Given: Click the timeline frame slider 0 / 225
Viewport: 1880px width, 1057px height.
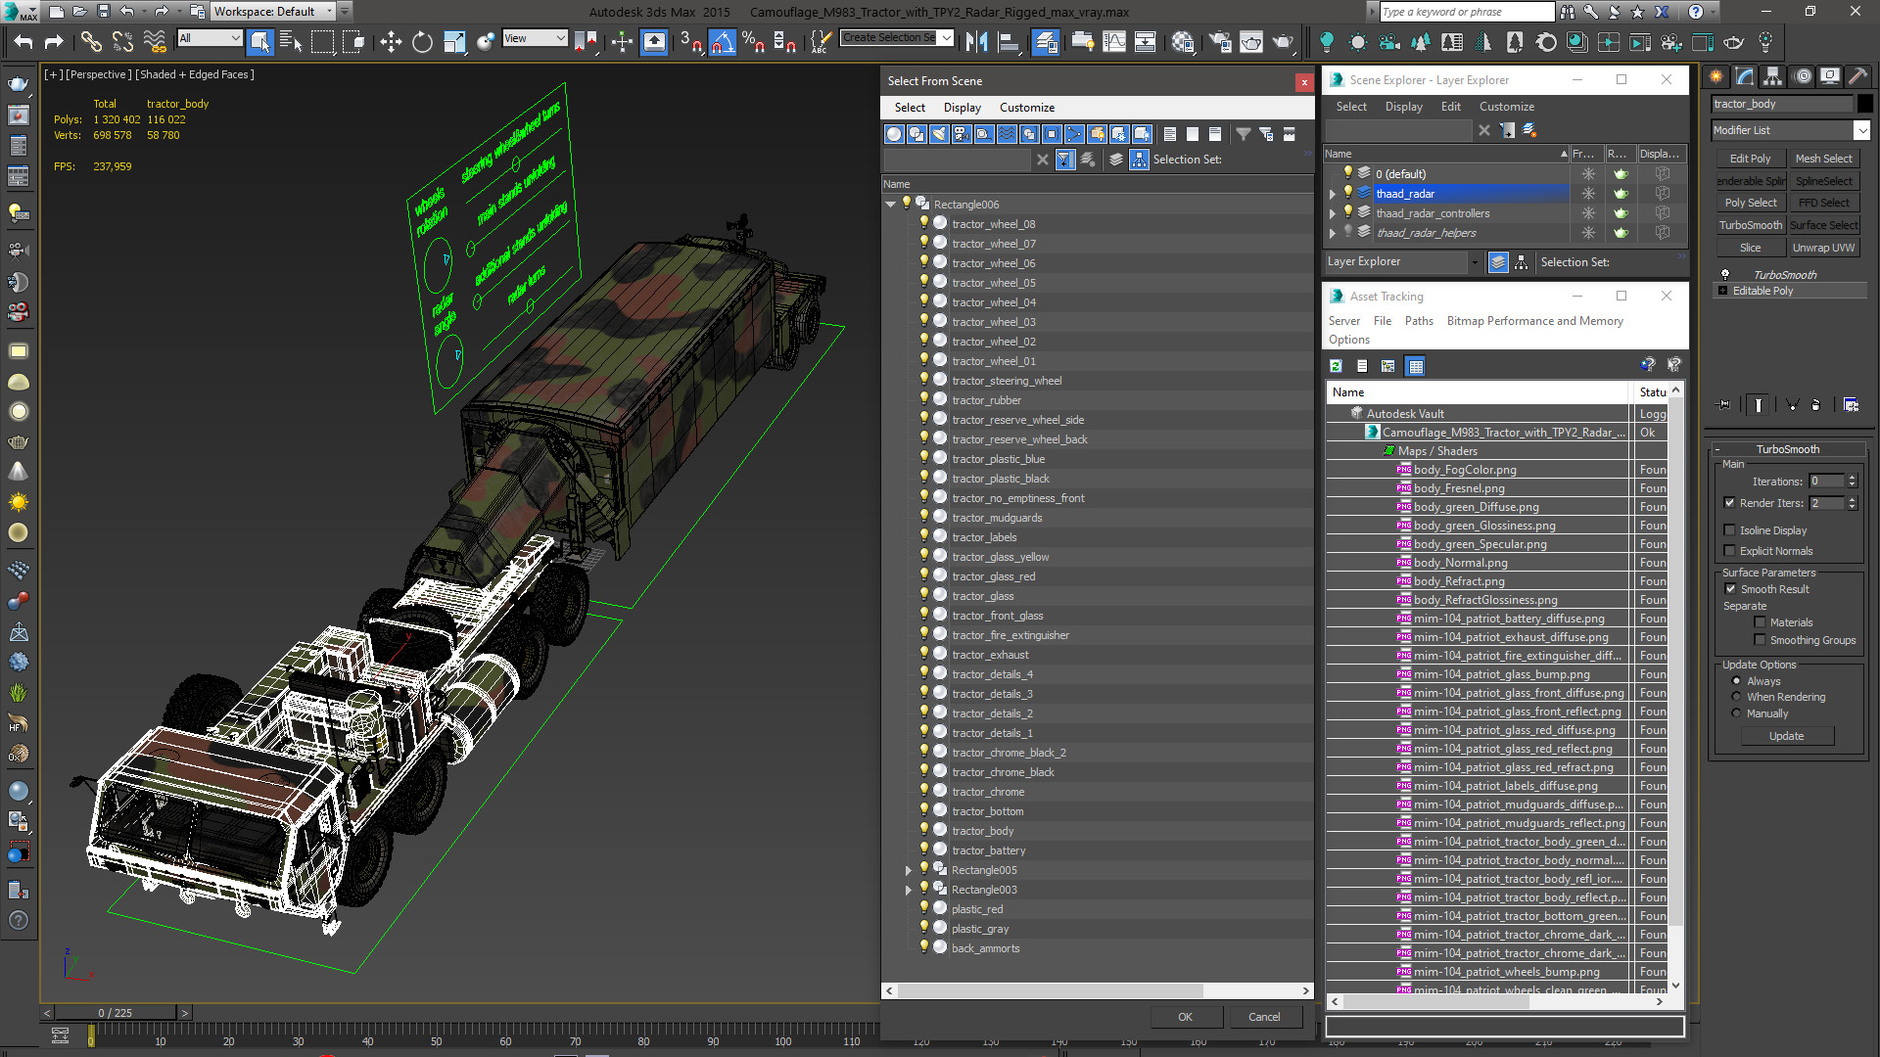Looking at the screenshot, I should 116,1013.
